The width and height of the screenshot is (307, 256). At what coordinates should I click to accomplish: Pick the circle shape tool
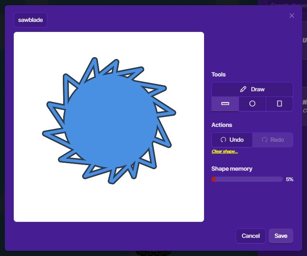point(252,104)
